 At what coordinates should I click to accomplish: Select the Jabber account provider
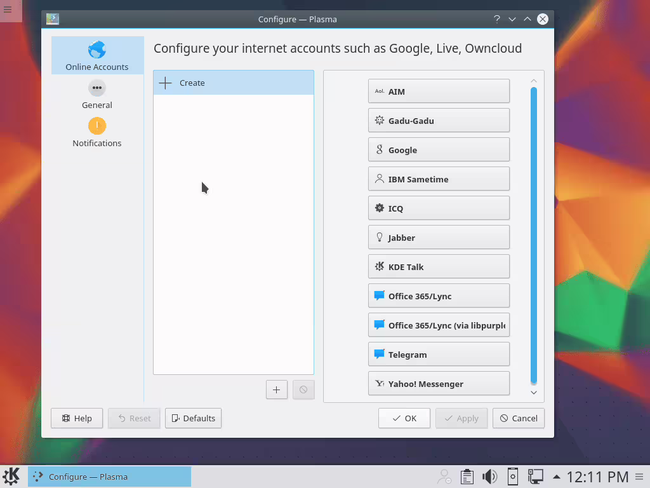[x=439, y=238]
